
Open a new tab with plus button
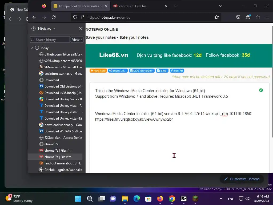click(x=176, y=6)
